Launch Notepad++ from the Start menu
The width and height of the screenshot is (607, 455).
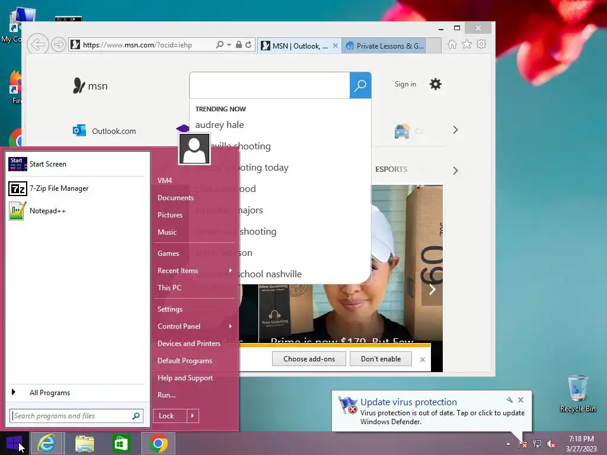[76, 211]
